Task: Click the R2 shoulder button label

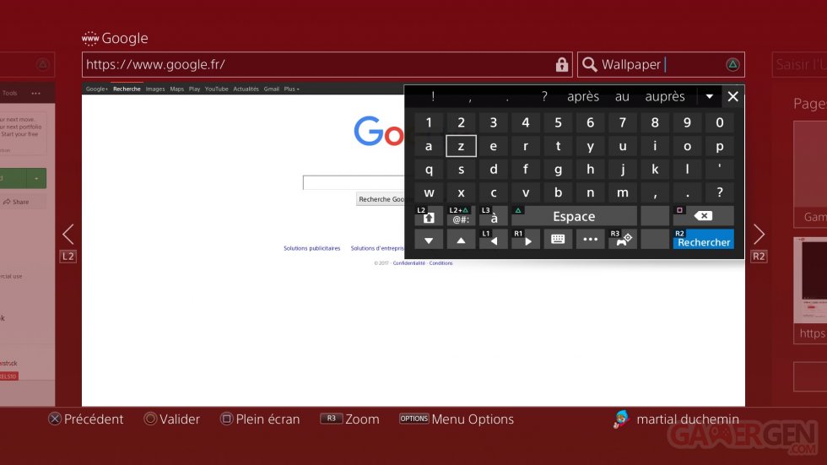Action: (759, 257)
